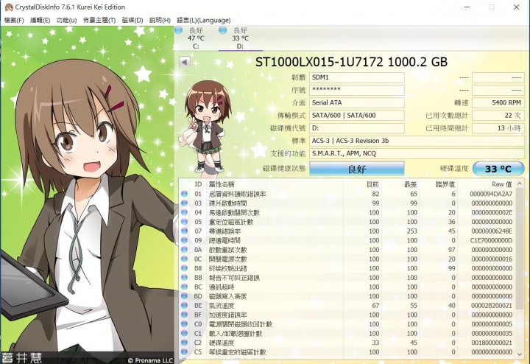Click attribute name 硬碟溫度 in row C2
Image resolution: width=530 pixels, height=364 pixels.
222,343
